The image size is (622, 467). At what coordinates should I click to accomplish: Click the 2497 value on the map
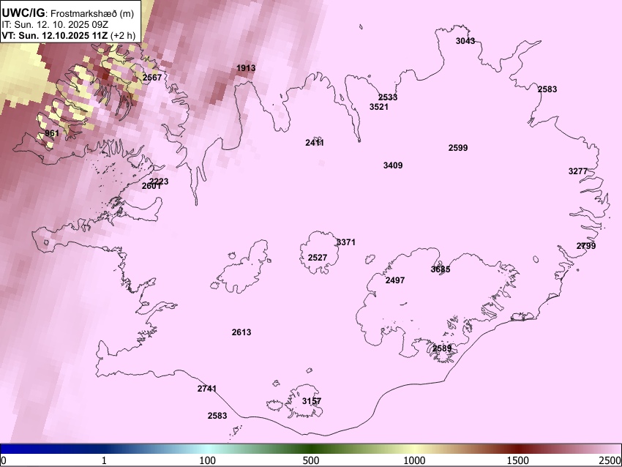tap(395, 280)
